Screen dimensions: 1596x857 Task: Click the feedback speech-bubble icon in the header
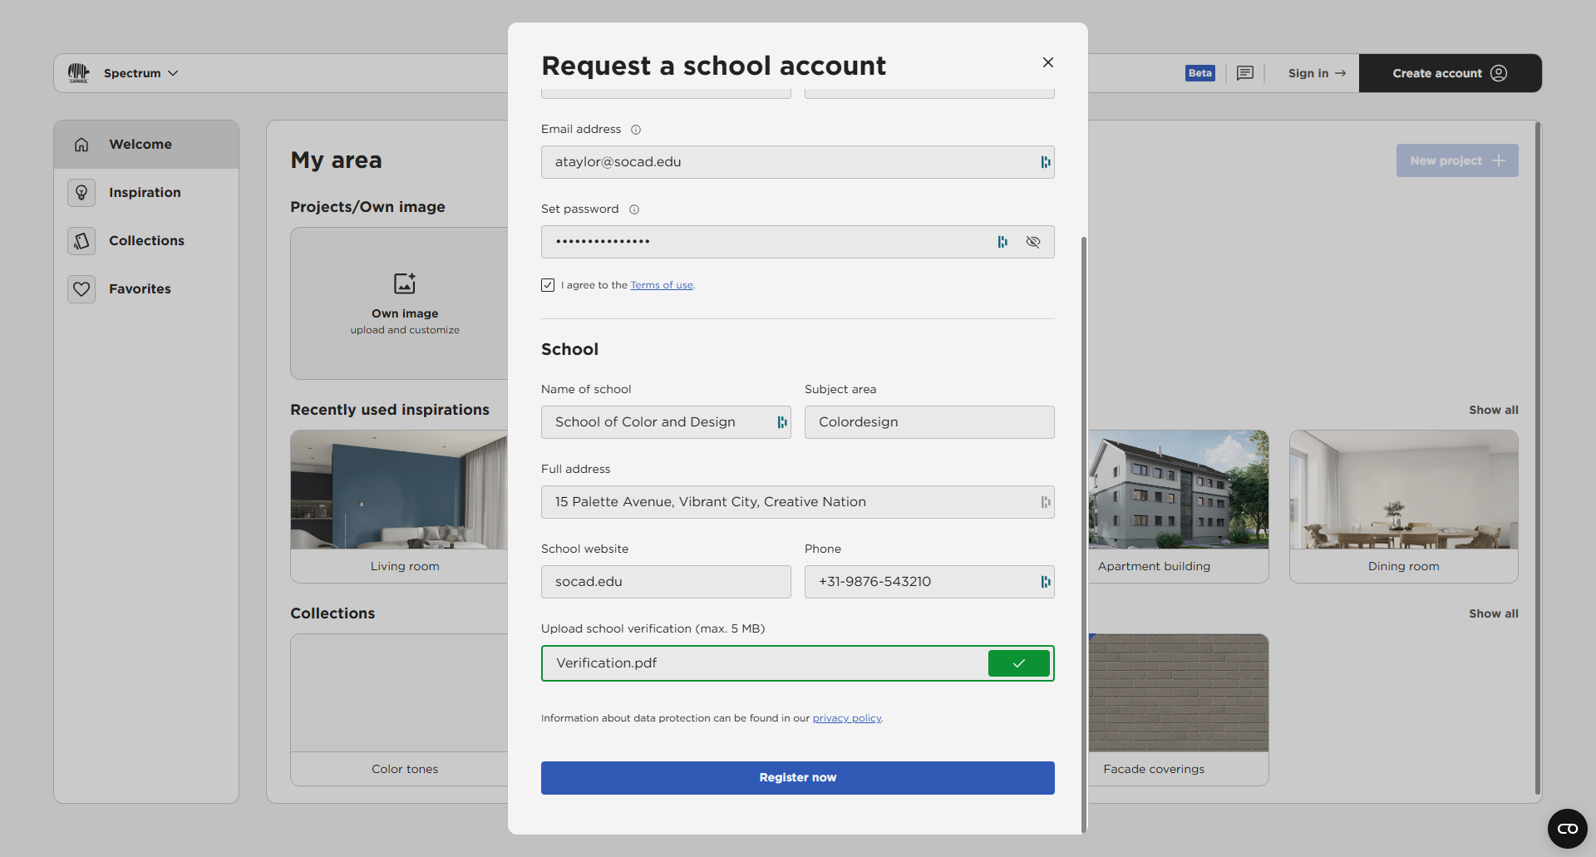coord(1244,73)
